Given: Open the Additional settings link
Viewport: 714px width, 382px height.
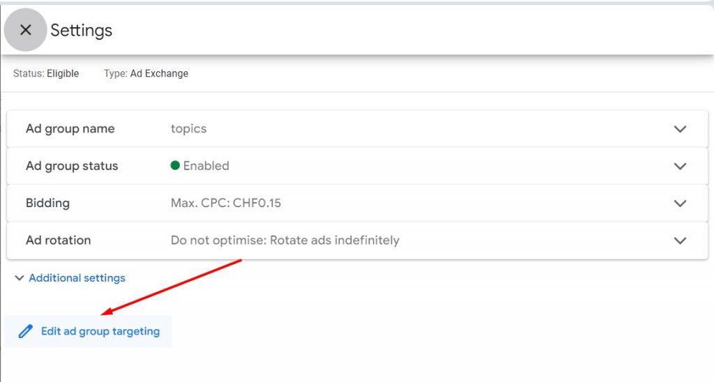Looking at the screenshot, I should 77,278.
